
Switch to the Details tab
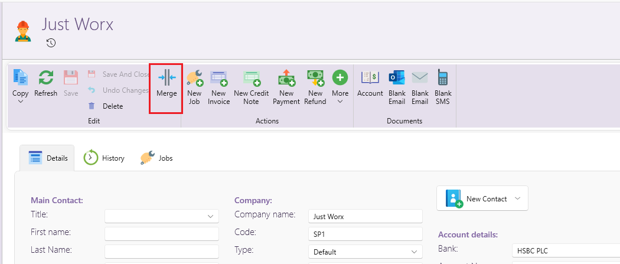[x=48, y=158]
